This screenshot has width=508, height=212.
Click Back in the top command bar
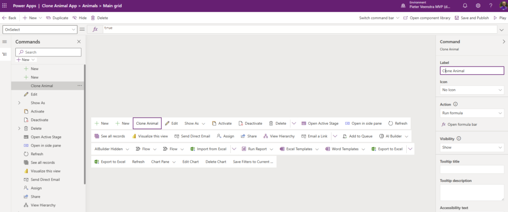pyautogui.click(x=9, y=18)
